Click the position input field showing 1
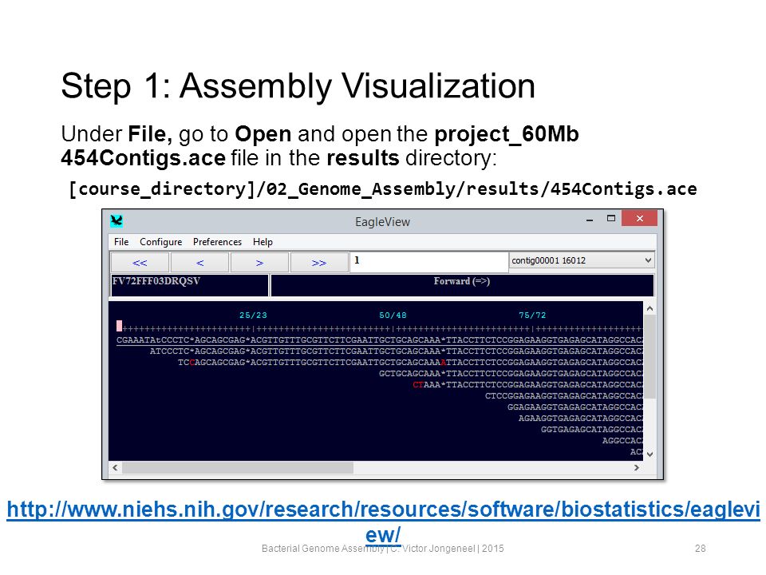The height and width of the screenshot is (575, 766). pyautogui.click(x=429, y=262)
